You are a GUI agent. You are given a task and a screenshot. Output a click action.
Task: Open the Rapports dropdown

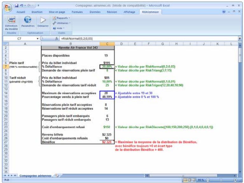coord(61,18)
